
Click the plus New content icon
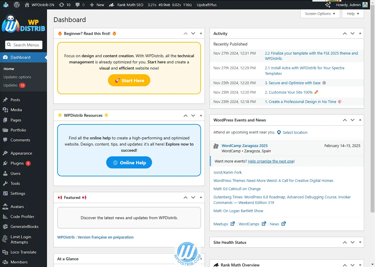point(92,5)
